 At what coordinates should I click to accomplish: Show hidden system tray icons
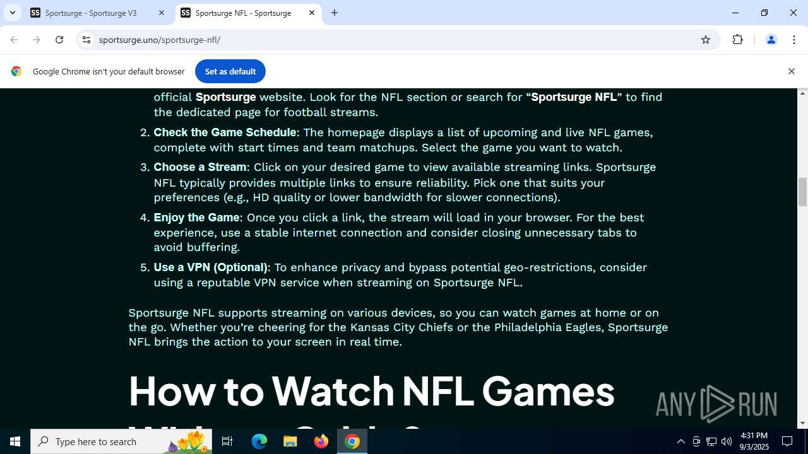pyautogui.click(x=680, y=441)
